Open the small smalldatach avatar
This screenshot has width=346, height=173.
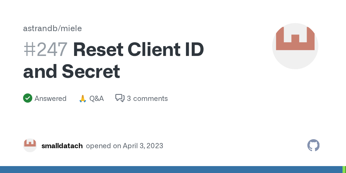(x=30, y=146)
